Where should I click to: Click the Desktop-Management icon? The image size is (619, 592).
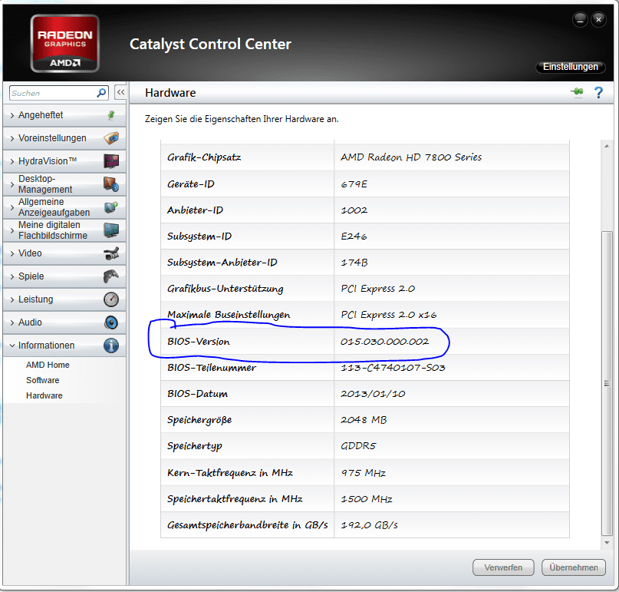[111, 184]
